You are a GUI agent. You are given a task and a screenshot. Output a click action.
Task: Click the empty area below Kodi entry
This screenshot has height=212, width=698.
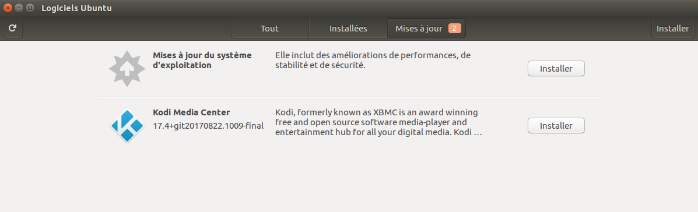click(349, 183)
